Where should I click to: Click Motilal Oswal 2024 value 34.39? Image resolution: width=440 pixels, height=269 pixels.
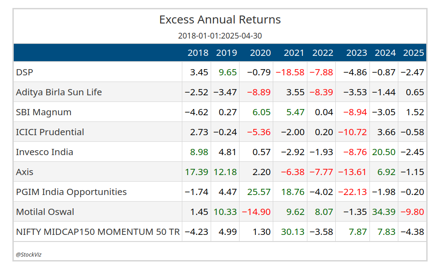384,212
